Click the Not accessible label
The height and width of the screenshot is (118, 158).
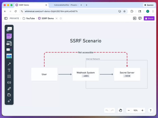pyautogui.click(x=86, y=53)
